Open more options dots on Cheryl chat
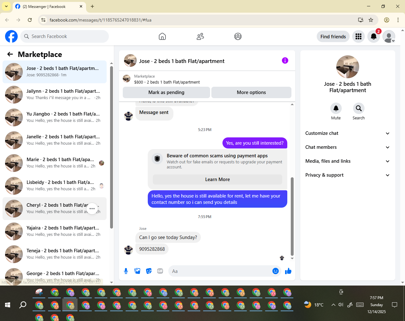 92,209
